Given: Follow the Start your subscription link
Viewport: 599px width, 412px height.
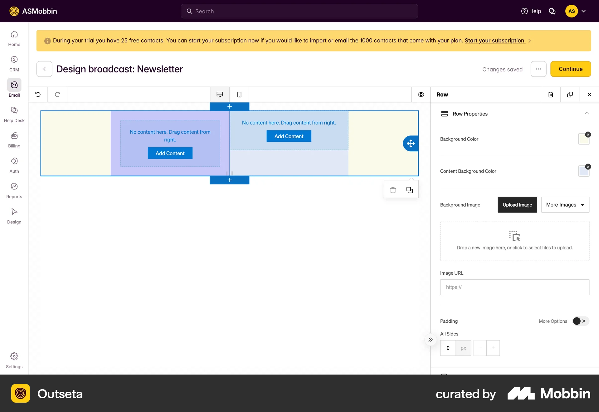Looking at the screenshot, I should (494, 41).
